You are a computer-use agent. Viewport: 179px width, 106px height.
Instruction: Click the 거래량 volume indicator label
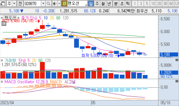[10, 60]
